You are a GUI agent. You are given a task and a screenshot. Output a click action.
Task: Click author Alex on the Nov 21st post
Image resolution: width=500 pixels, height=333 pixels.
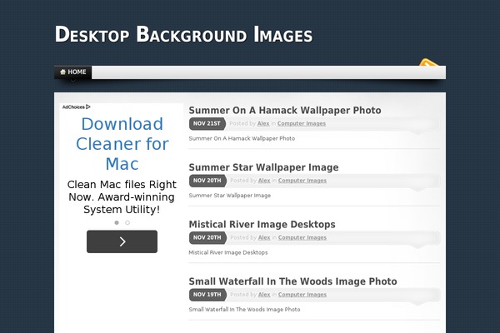pyautogui.click(x=263, y=124)
